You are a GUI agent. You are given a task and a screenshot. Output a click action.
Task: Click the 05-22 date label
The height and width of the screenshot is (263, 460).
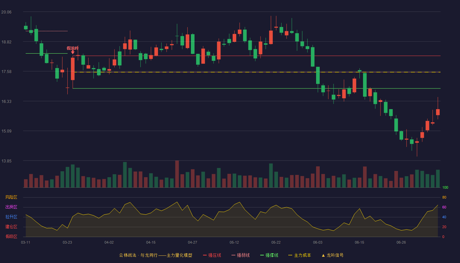click(276, 242)
